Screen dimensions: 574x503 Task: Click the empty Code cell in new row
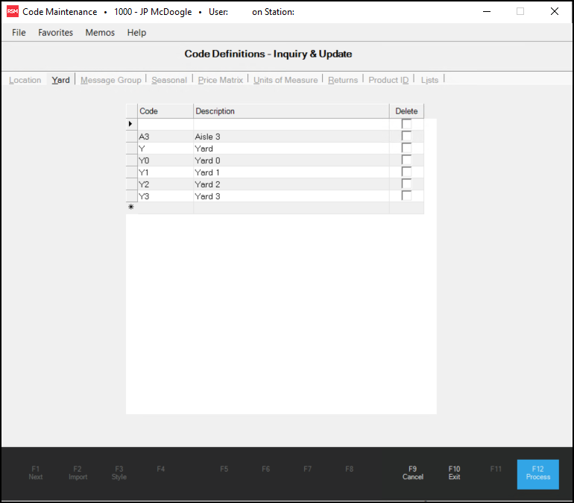click(165, 208)
